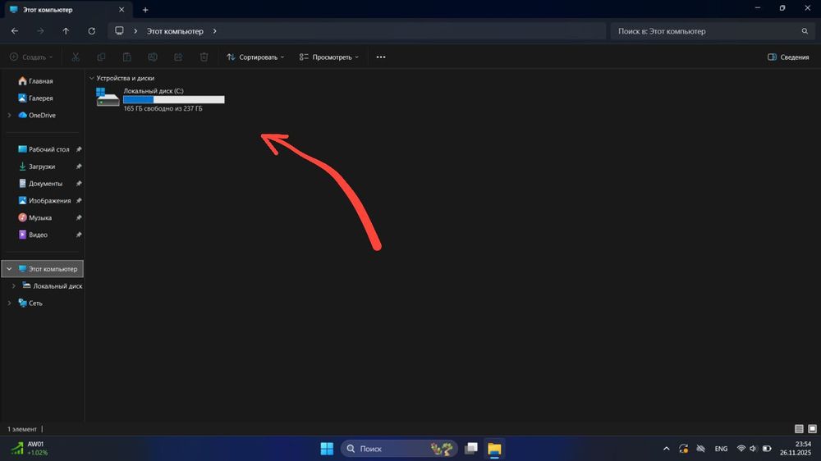Open the Windows Start menu
This screenshot has width=821, height=461.
327,449
